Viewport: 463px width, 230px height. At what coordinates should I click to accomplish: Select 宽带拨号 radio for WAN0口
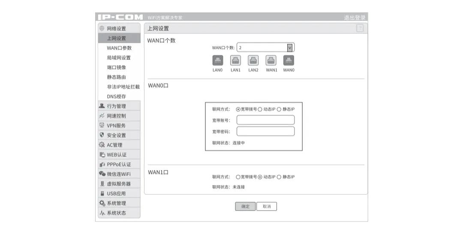238,109
